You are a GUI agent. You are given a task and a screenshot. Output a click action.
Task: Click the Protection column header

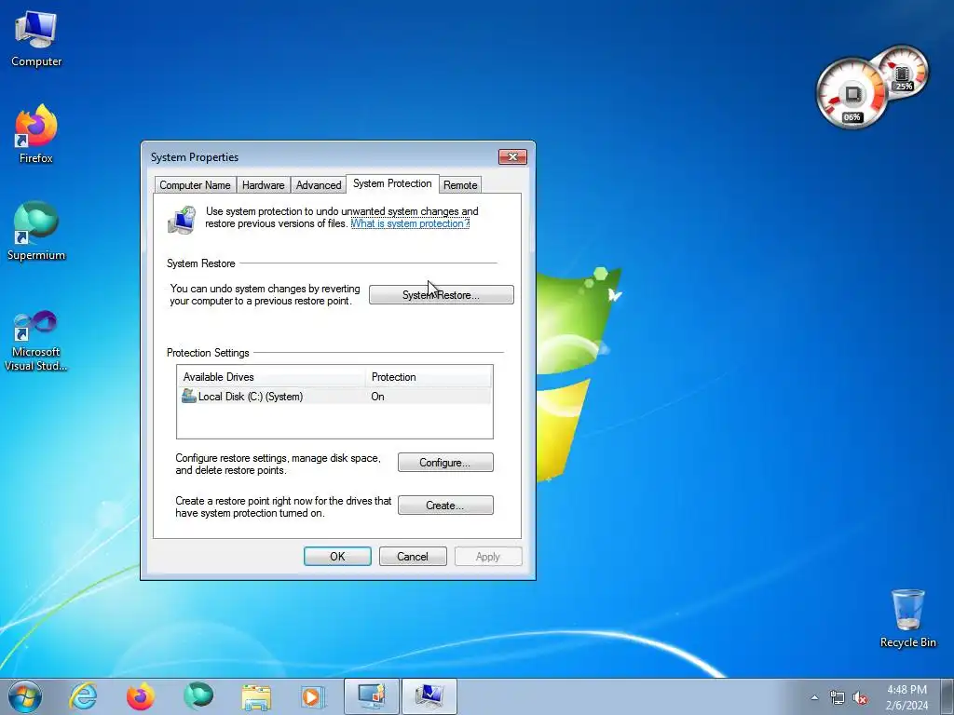[429, 377]
